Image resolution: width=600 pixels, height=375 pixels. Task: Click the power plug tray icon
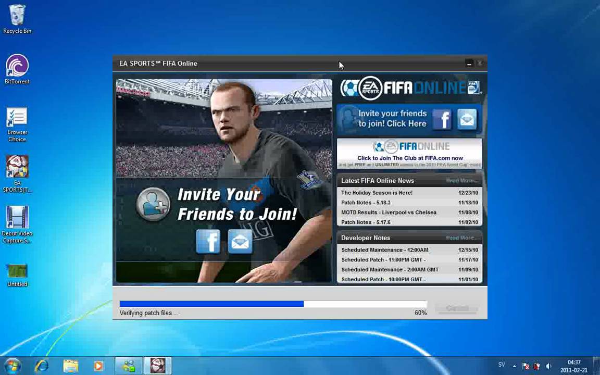tap(537, 366)
